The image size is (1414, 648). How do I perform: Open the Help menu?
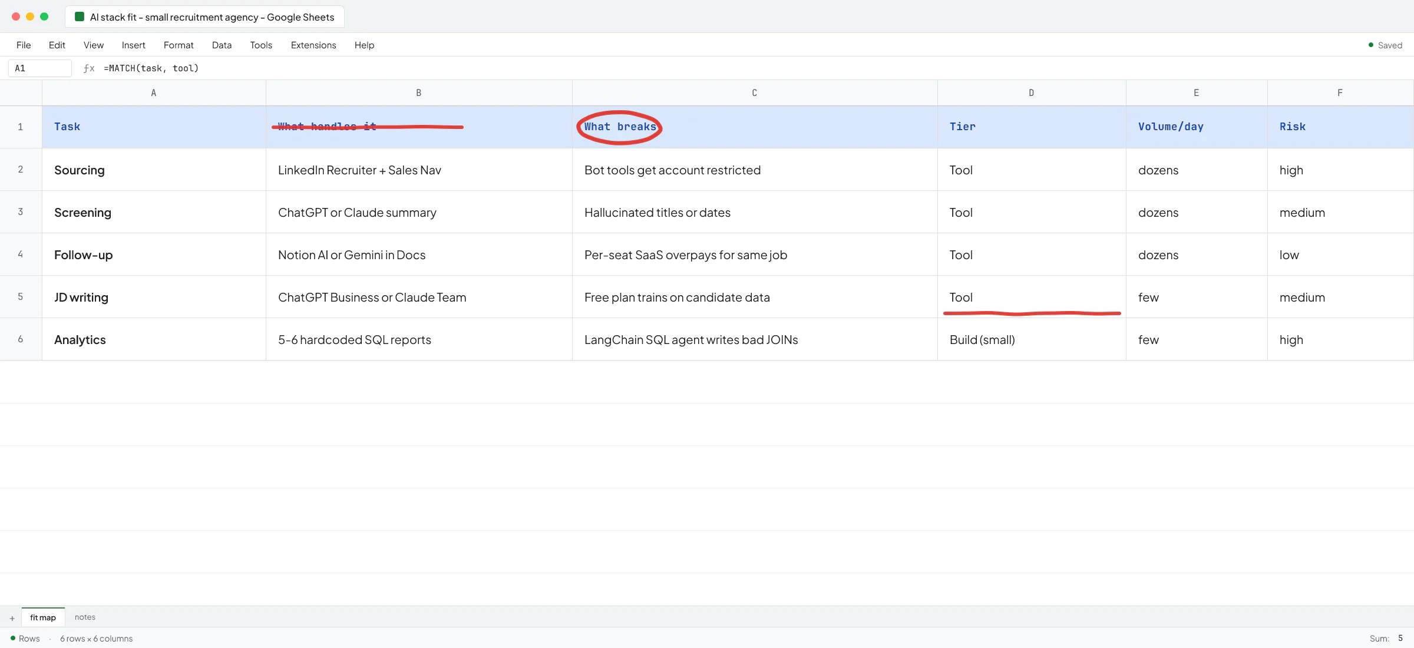tap(364, 45)
